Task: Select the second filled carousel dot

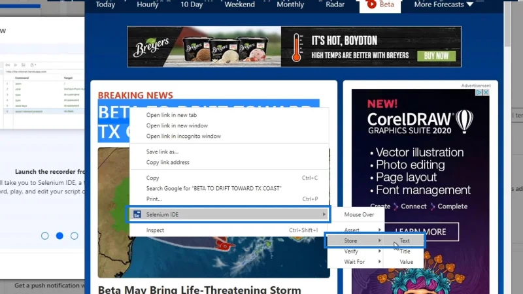Action: click(x=59, y=236)
